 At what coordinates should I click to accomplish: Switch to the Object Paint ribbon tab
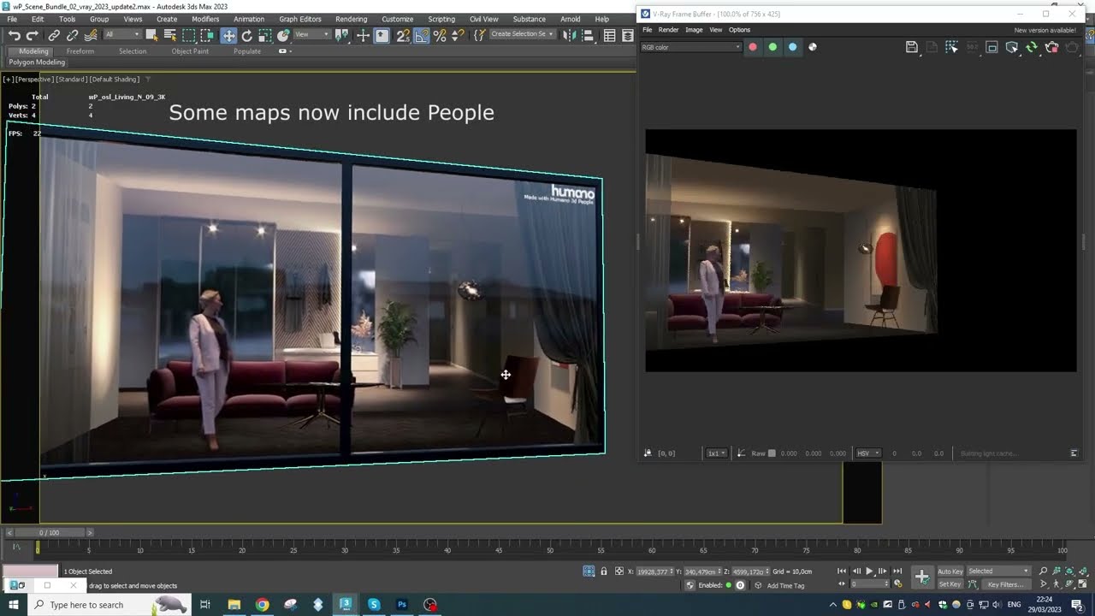pyautogui.click(x=190, y=51)
